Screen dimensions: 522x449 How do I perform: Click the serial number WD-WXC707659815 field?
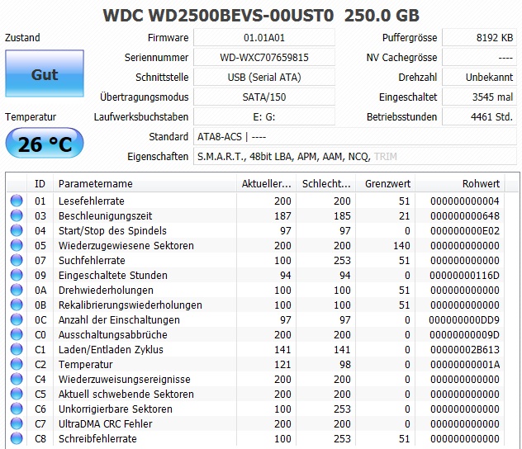(264, 58)
